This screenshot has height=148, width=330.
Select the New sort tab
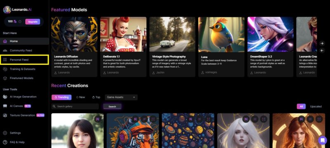(80, 97)
